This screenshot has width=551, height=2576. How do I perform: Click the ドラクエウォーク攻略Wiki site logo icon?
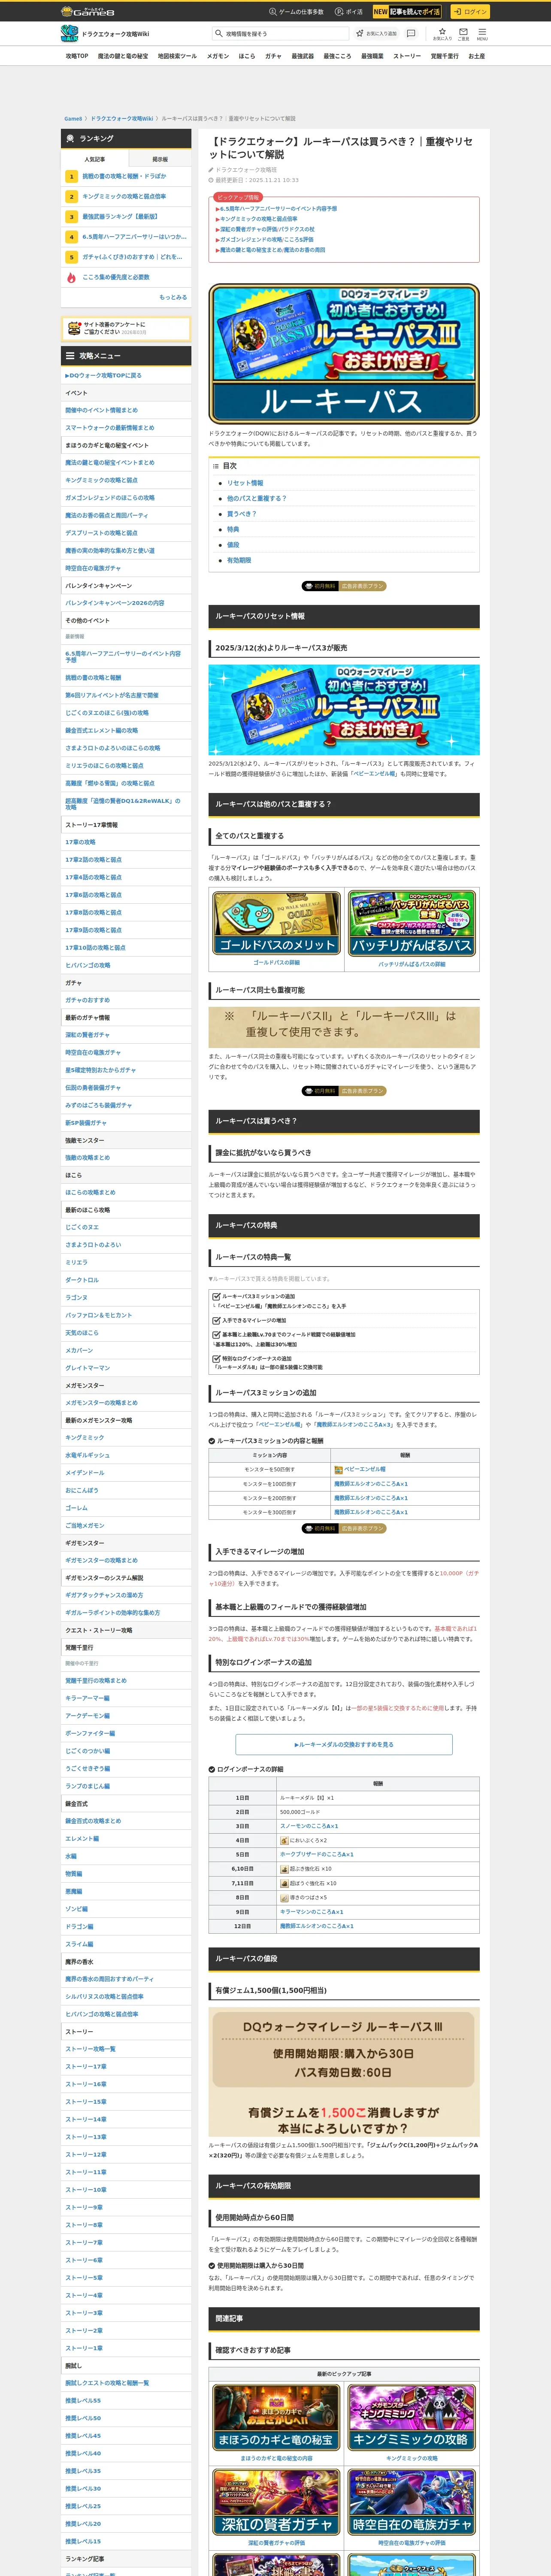pyautogui.click(x=69, y=34)
